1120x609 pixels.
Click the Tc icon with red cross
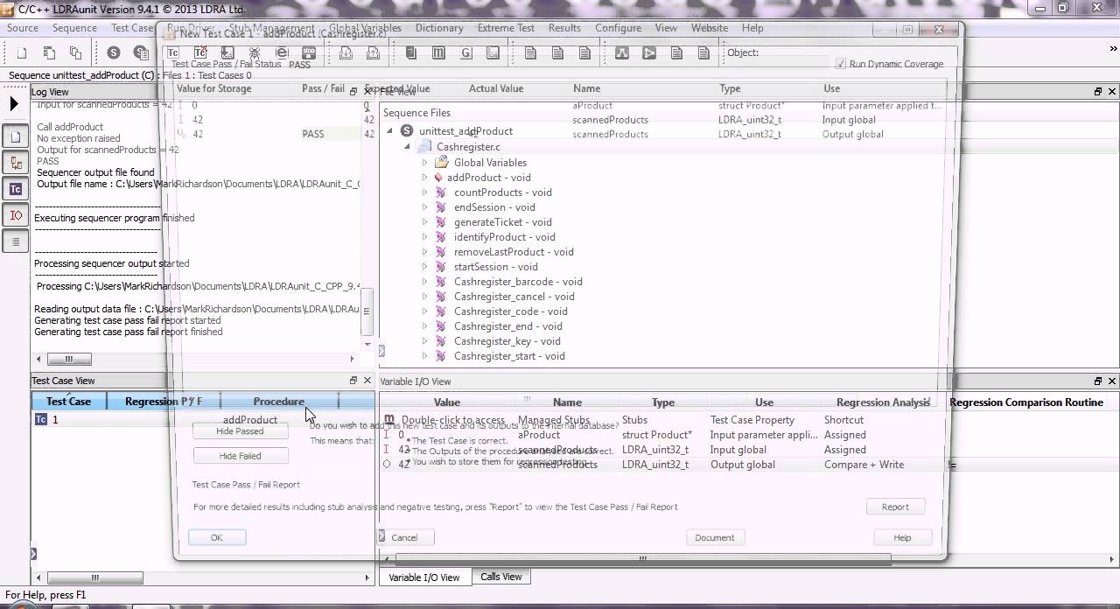pos(200,52)
